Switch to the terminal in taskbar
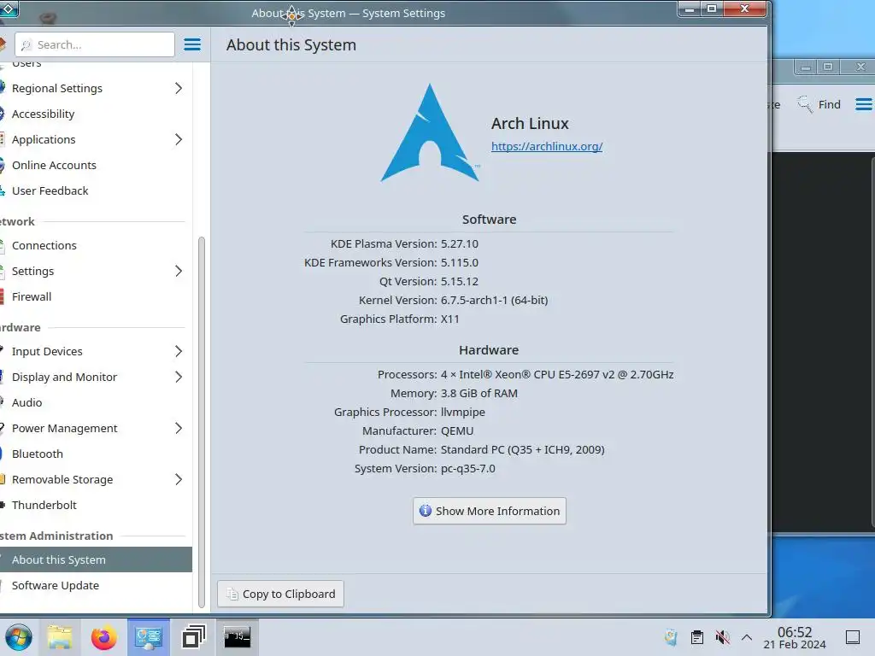Viewport: 875px width, 656px height. pos(238,637)
